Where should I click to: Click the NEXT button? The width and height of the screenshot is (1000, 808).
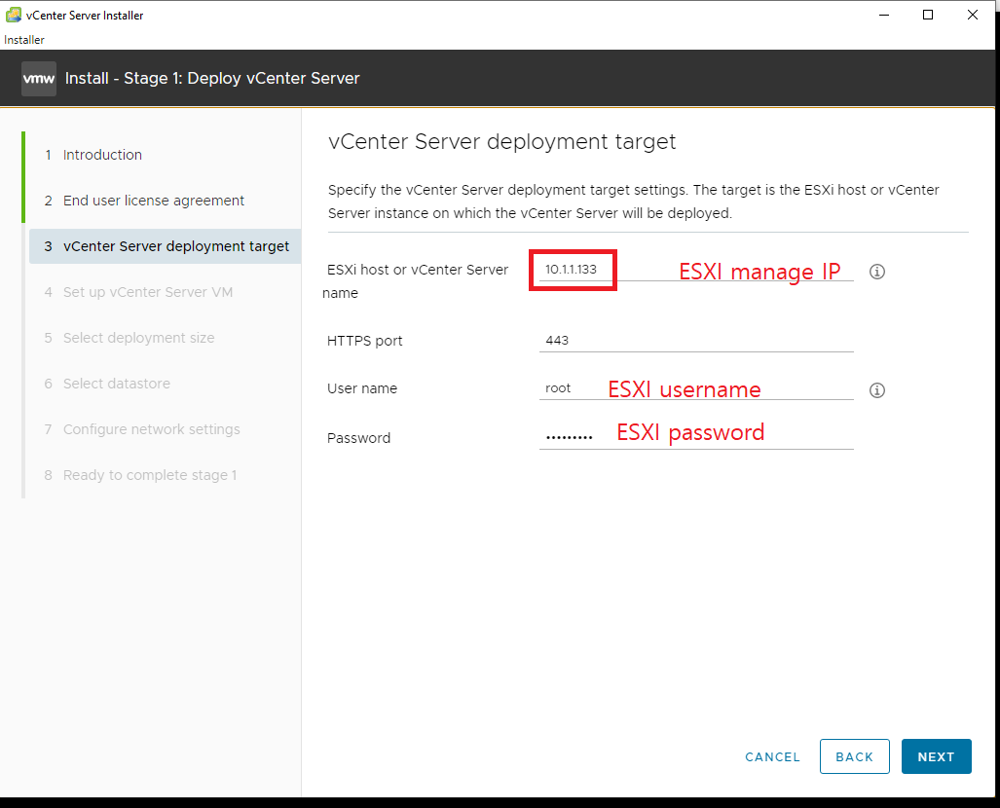[x=937, y=756]
